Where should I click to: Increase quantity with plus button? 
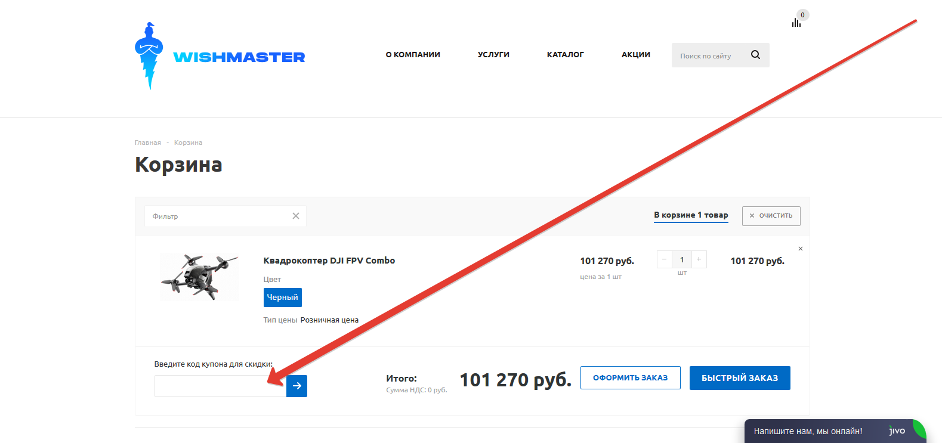coord(699,259)
